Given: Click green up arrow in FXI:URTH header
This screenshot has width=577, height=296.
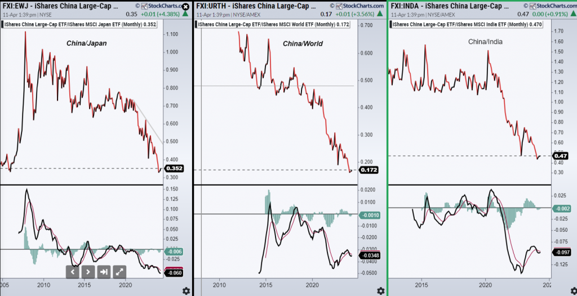Looking at the screenshot, I should coord(380,14).
